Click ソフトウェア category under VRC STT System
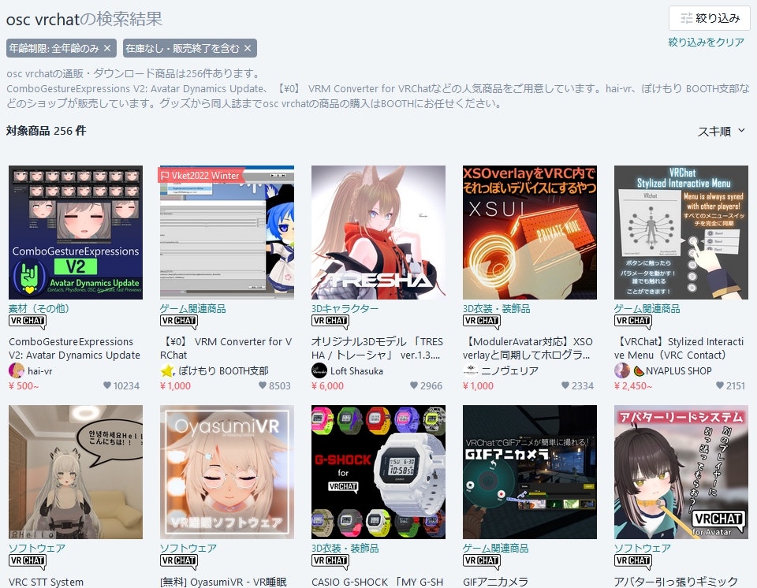Image resolution: width=757 pixels, height=588 pixels. coord(37,548)
